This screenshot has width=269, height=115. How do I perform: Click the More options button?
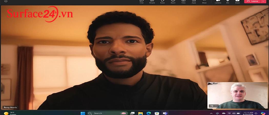(204, 2)
